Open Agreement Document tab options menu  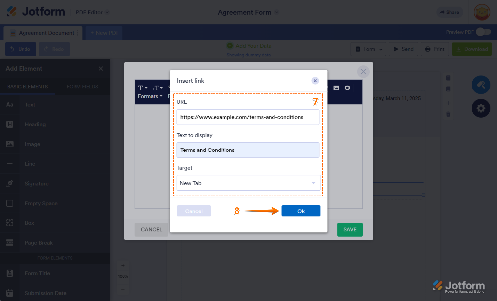click(78, 33)
